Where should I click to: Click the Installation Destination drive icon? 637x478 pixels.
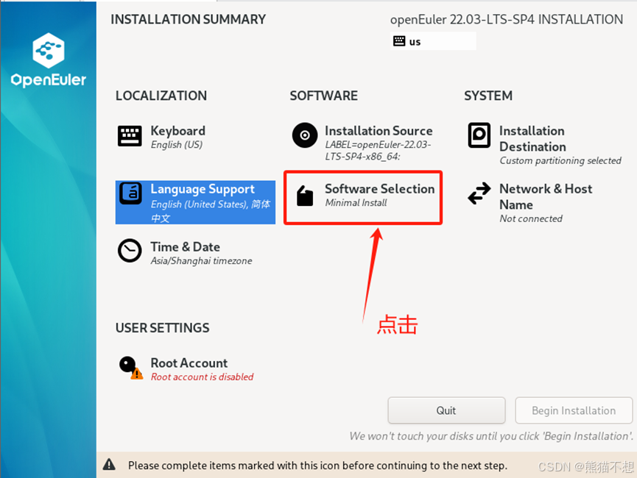pos(479,137)
